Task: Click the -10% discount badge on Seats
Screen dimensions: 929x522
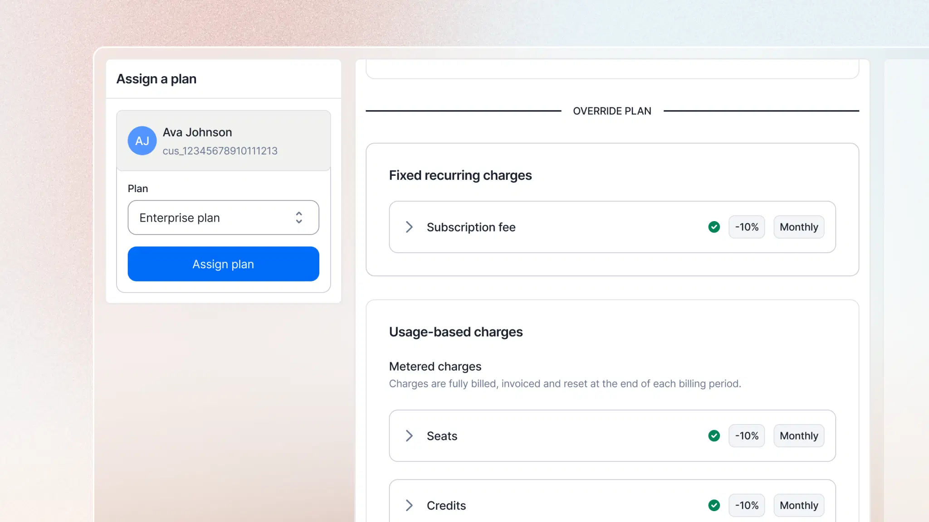Action: pyautogui.click(x=747, y=435)
